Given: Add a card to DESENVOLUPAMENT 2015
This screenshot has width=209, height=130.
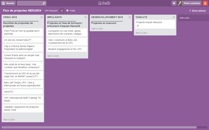Looking at the screenshot, I should click(x=98, y=28).
